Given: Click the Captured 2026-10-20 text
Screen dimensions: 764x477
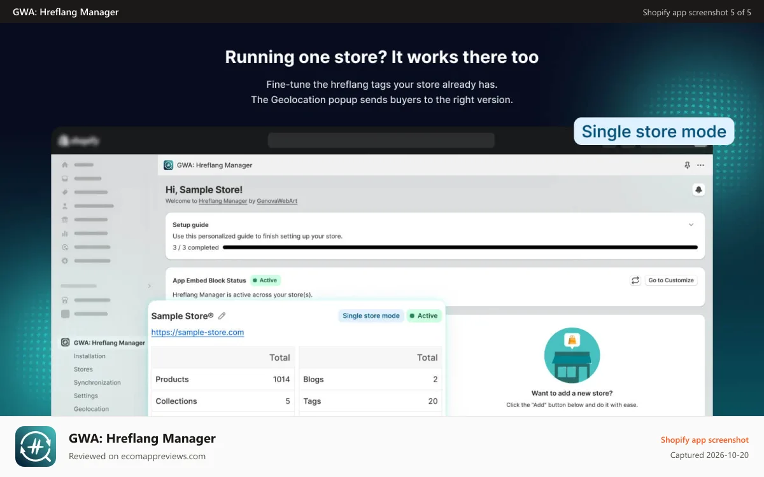Looking at the screenshot, I should (710, 455).
